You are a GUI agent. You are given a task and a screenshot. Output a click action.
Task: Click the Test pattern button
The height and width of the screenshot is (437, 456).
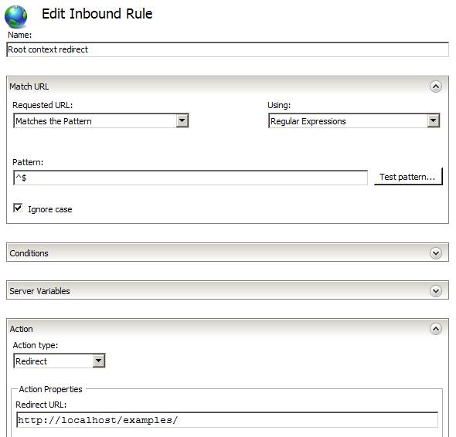pos(408,177)
